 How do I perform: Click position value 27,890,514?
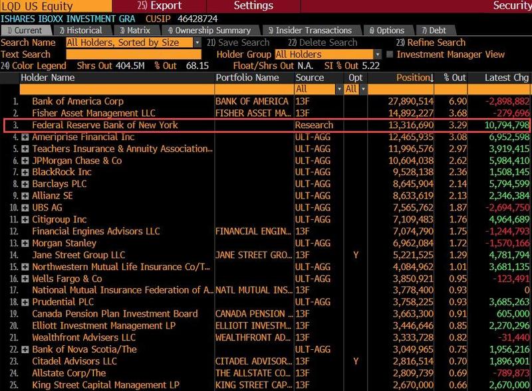pyautogui.click(x=410, y=102)
